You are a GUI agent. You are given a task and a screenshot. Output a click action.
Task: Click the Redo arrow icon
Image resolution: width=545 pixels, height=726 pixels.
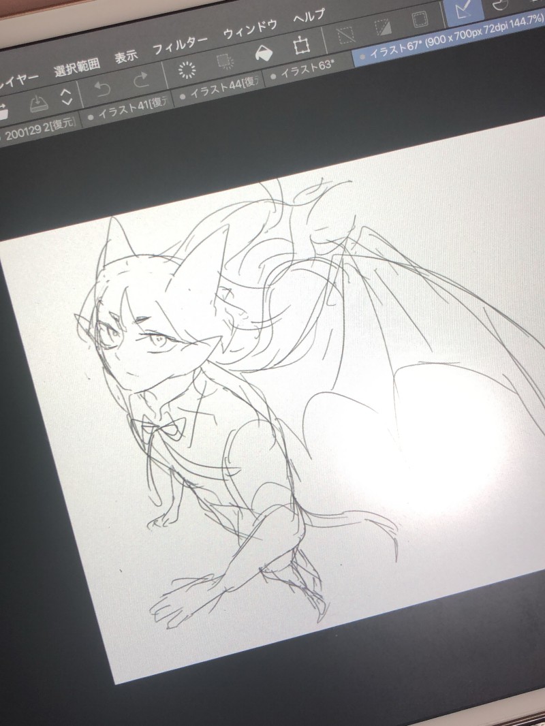point(141,80)
